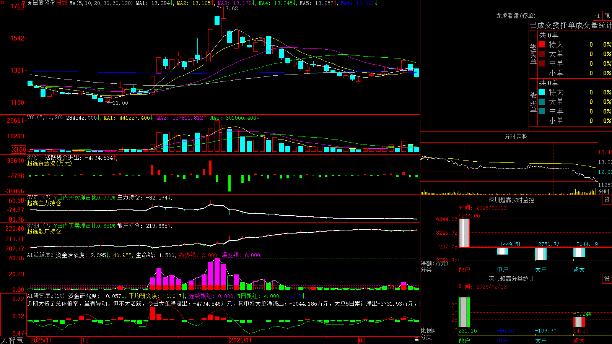Click the 散户 proportion bar valued 231.16
The image size is (612, 344).
464,312
